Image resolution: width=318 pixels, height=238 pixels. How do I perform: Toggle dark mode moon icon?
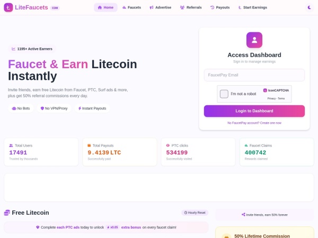point(310,7)
